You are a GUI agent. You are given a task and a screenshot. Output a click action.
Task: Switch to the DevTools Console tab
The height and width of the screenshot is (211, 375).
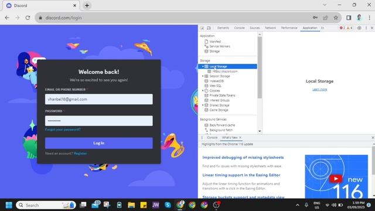(x=240, y=28)
